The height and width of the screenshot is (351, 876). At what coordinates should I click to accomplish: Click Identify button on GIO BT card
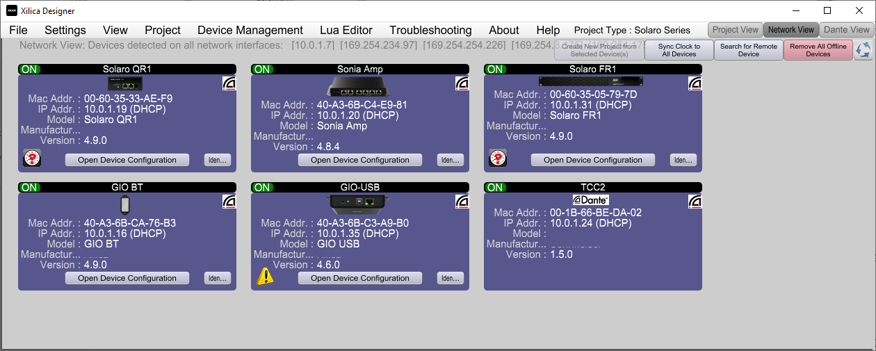pos(218,278)
